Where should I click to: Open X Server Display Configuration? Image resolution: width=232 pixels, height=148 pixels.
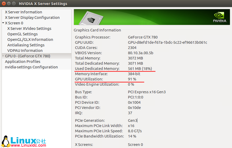coord(32,18)
